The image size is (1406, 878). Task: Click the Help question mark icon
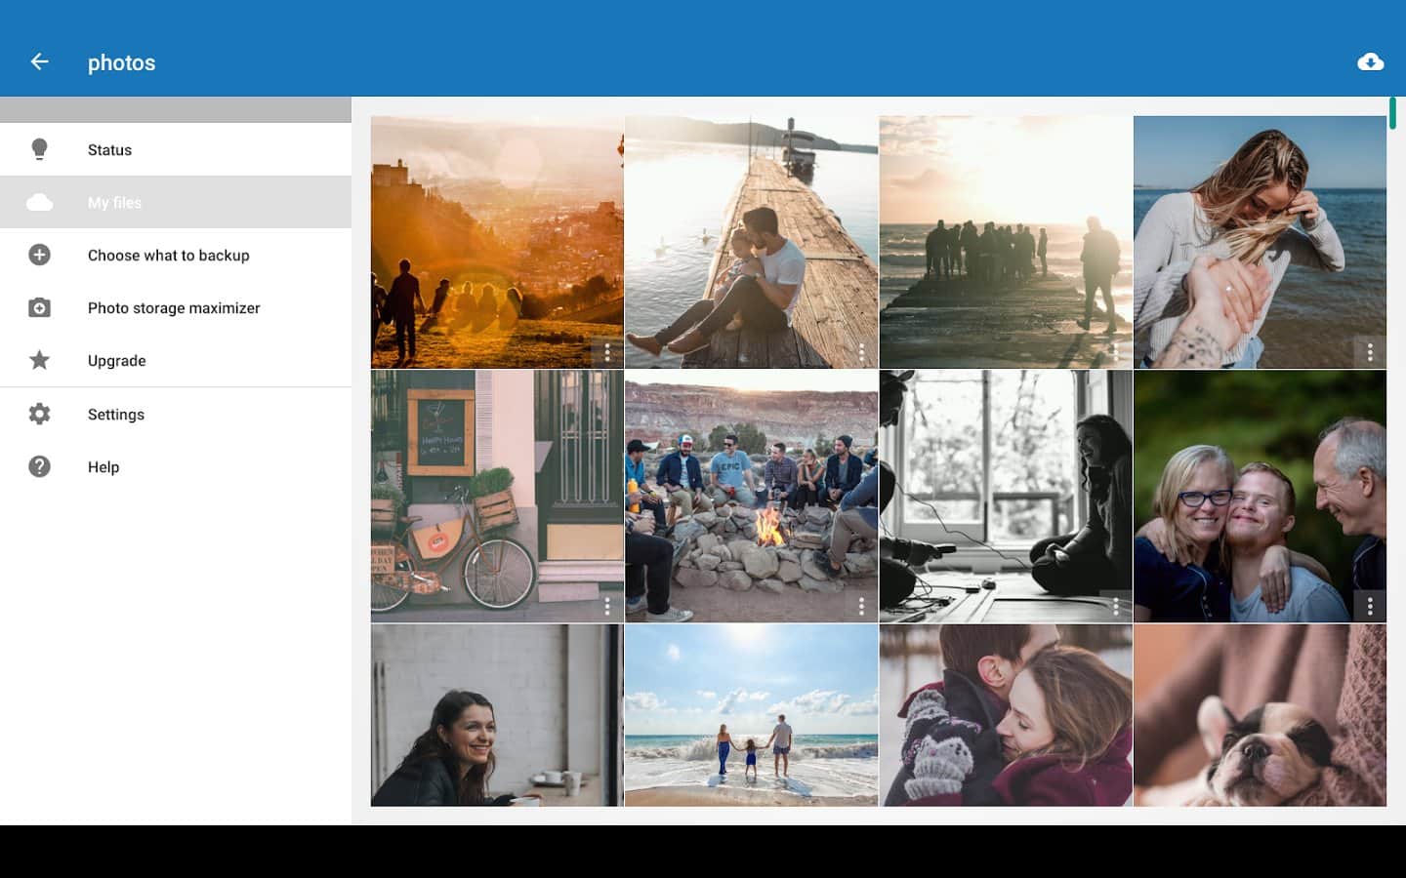(39, 466)
